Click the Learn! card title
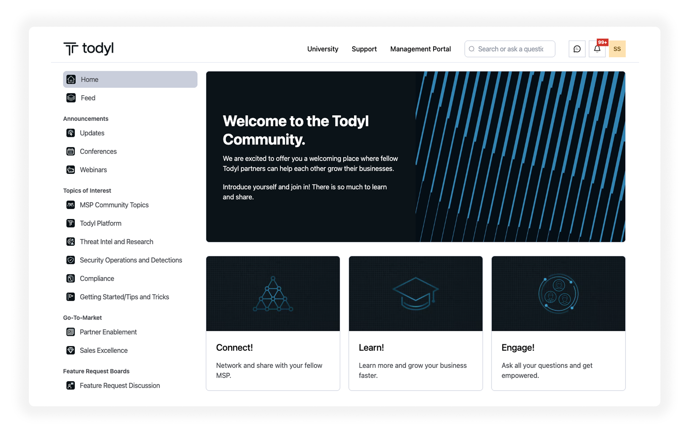This screenshot has height=433, width=689. [371, 347]
